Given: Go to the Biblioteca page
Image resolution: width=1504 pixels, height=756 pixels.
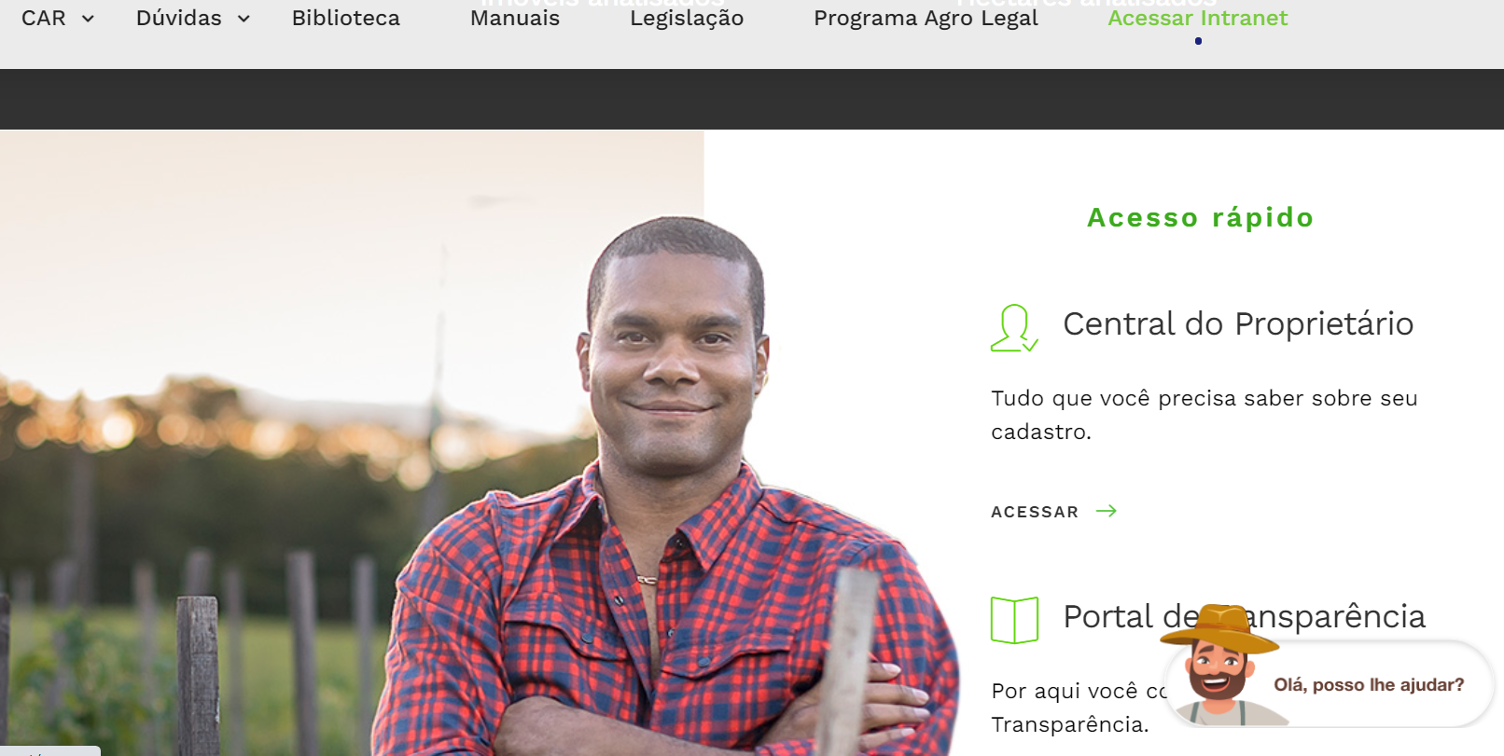Looking at the screenshot, I should pos(346,18).
